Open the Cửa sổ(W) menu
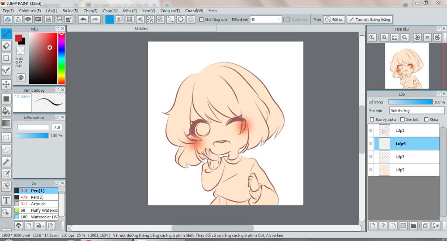 [194, 10]
